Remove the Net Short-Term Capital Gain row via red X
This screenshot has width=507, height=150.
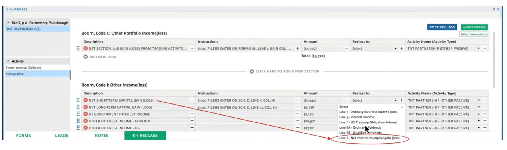[x=85, y=100]
